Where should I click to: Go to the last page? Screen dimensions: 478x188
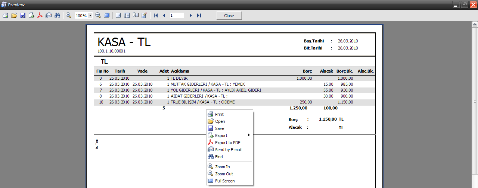pos(199,15)
